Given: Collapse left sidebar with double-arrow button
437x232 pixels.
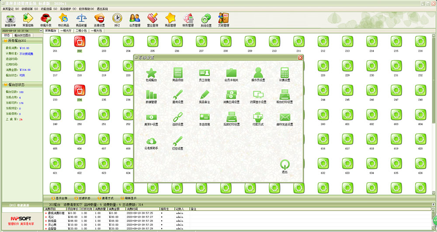Looking at the screenshot, I should pos(42,31).
